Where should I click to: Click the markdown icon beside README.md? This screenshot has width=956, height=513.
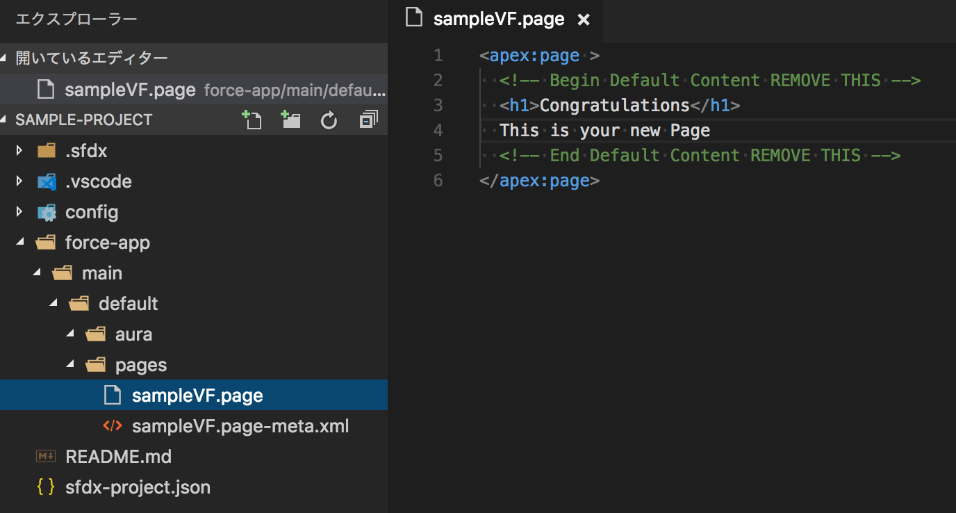click(x=46, y=457)
